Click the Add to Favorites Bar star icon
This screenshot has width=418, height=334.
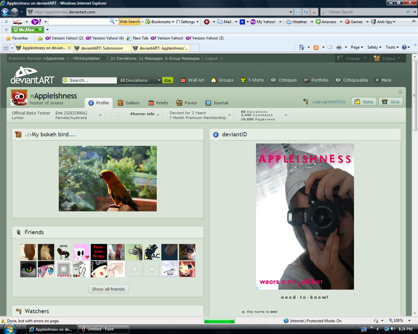point(40,39)
